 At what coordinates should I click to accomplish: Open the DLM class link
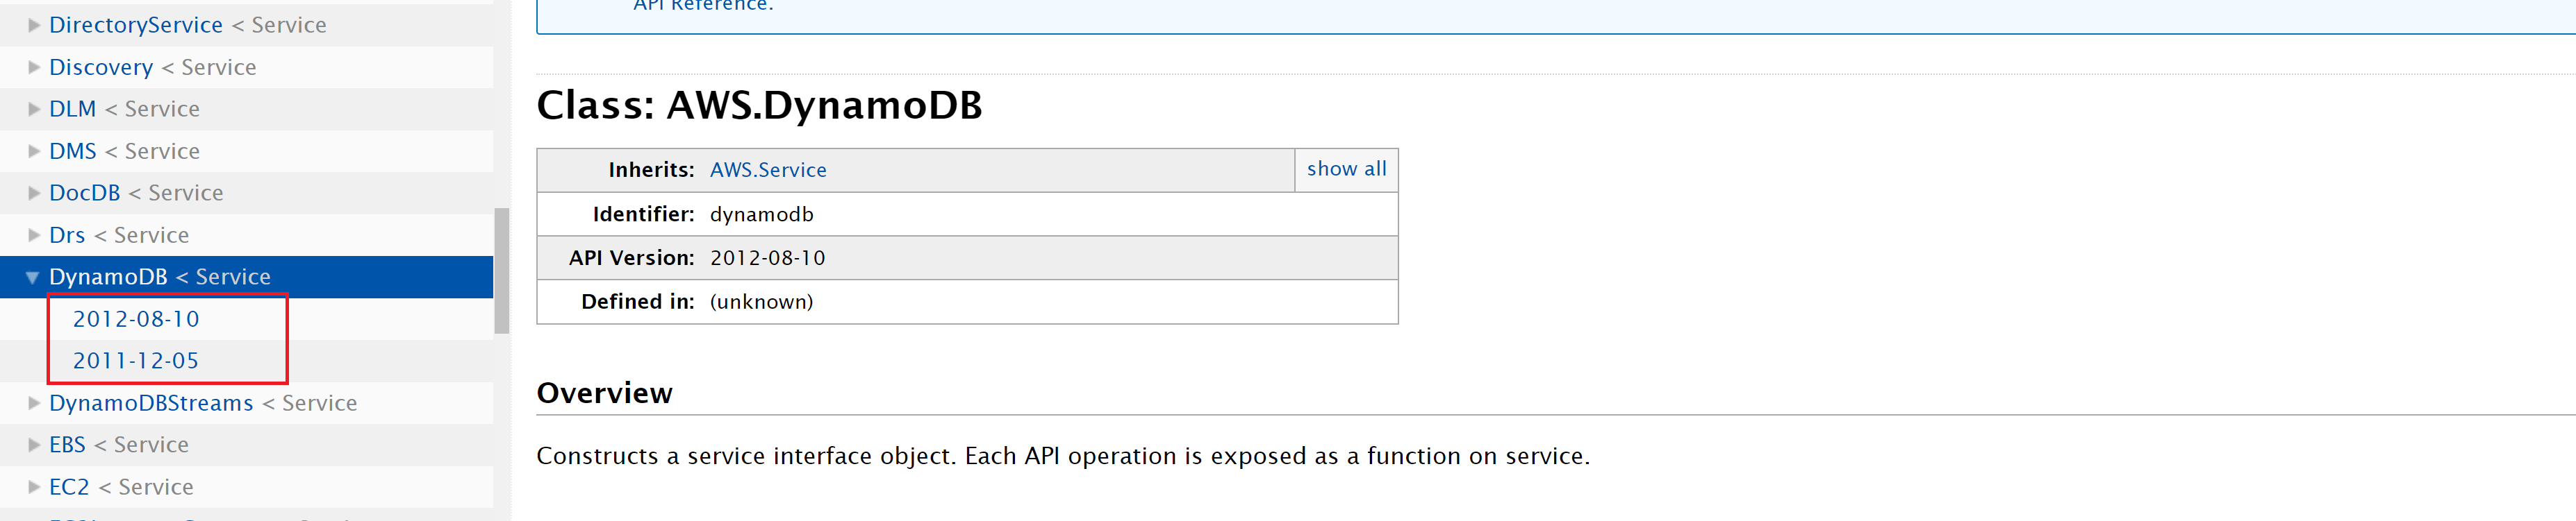73,109
